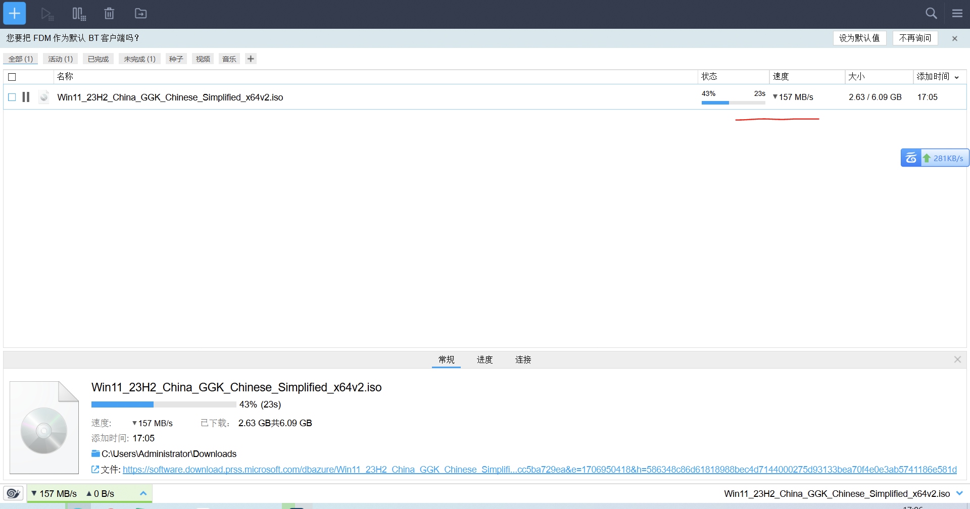This screenshot has width=970, height=509.
Task: Expand the speed limit chevron in status bar
Action: tap(143, 493)
